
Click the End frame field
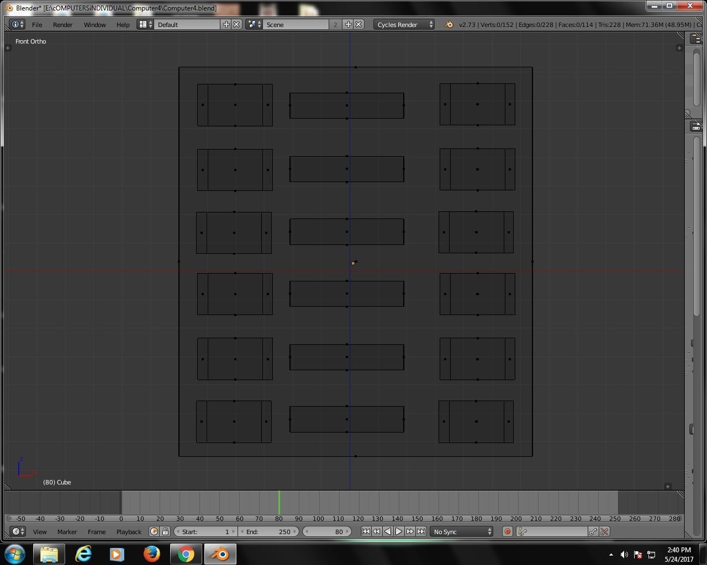tap(268, 531)
